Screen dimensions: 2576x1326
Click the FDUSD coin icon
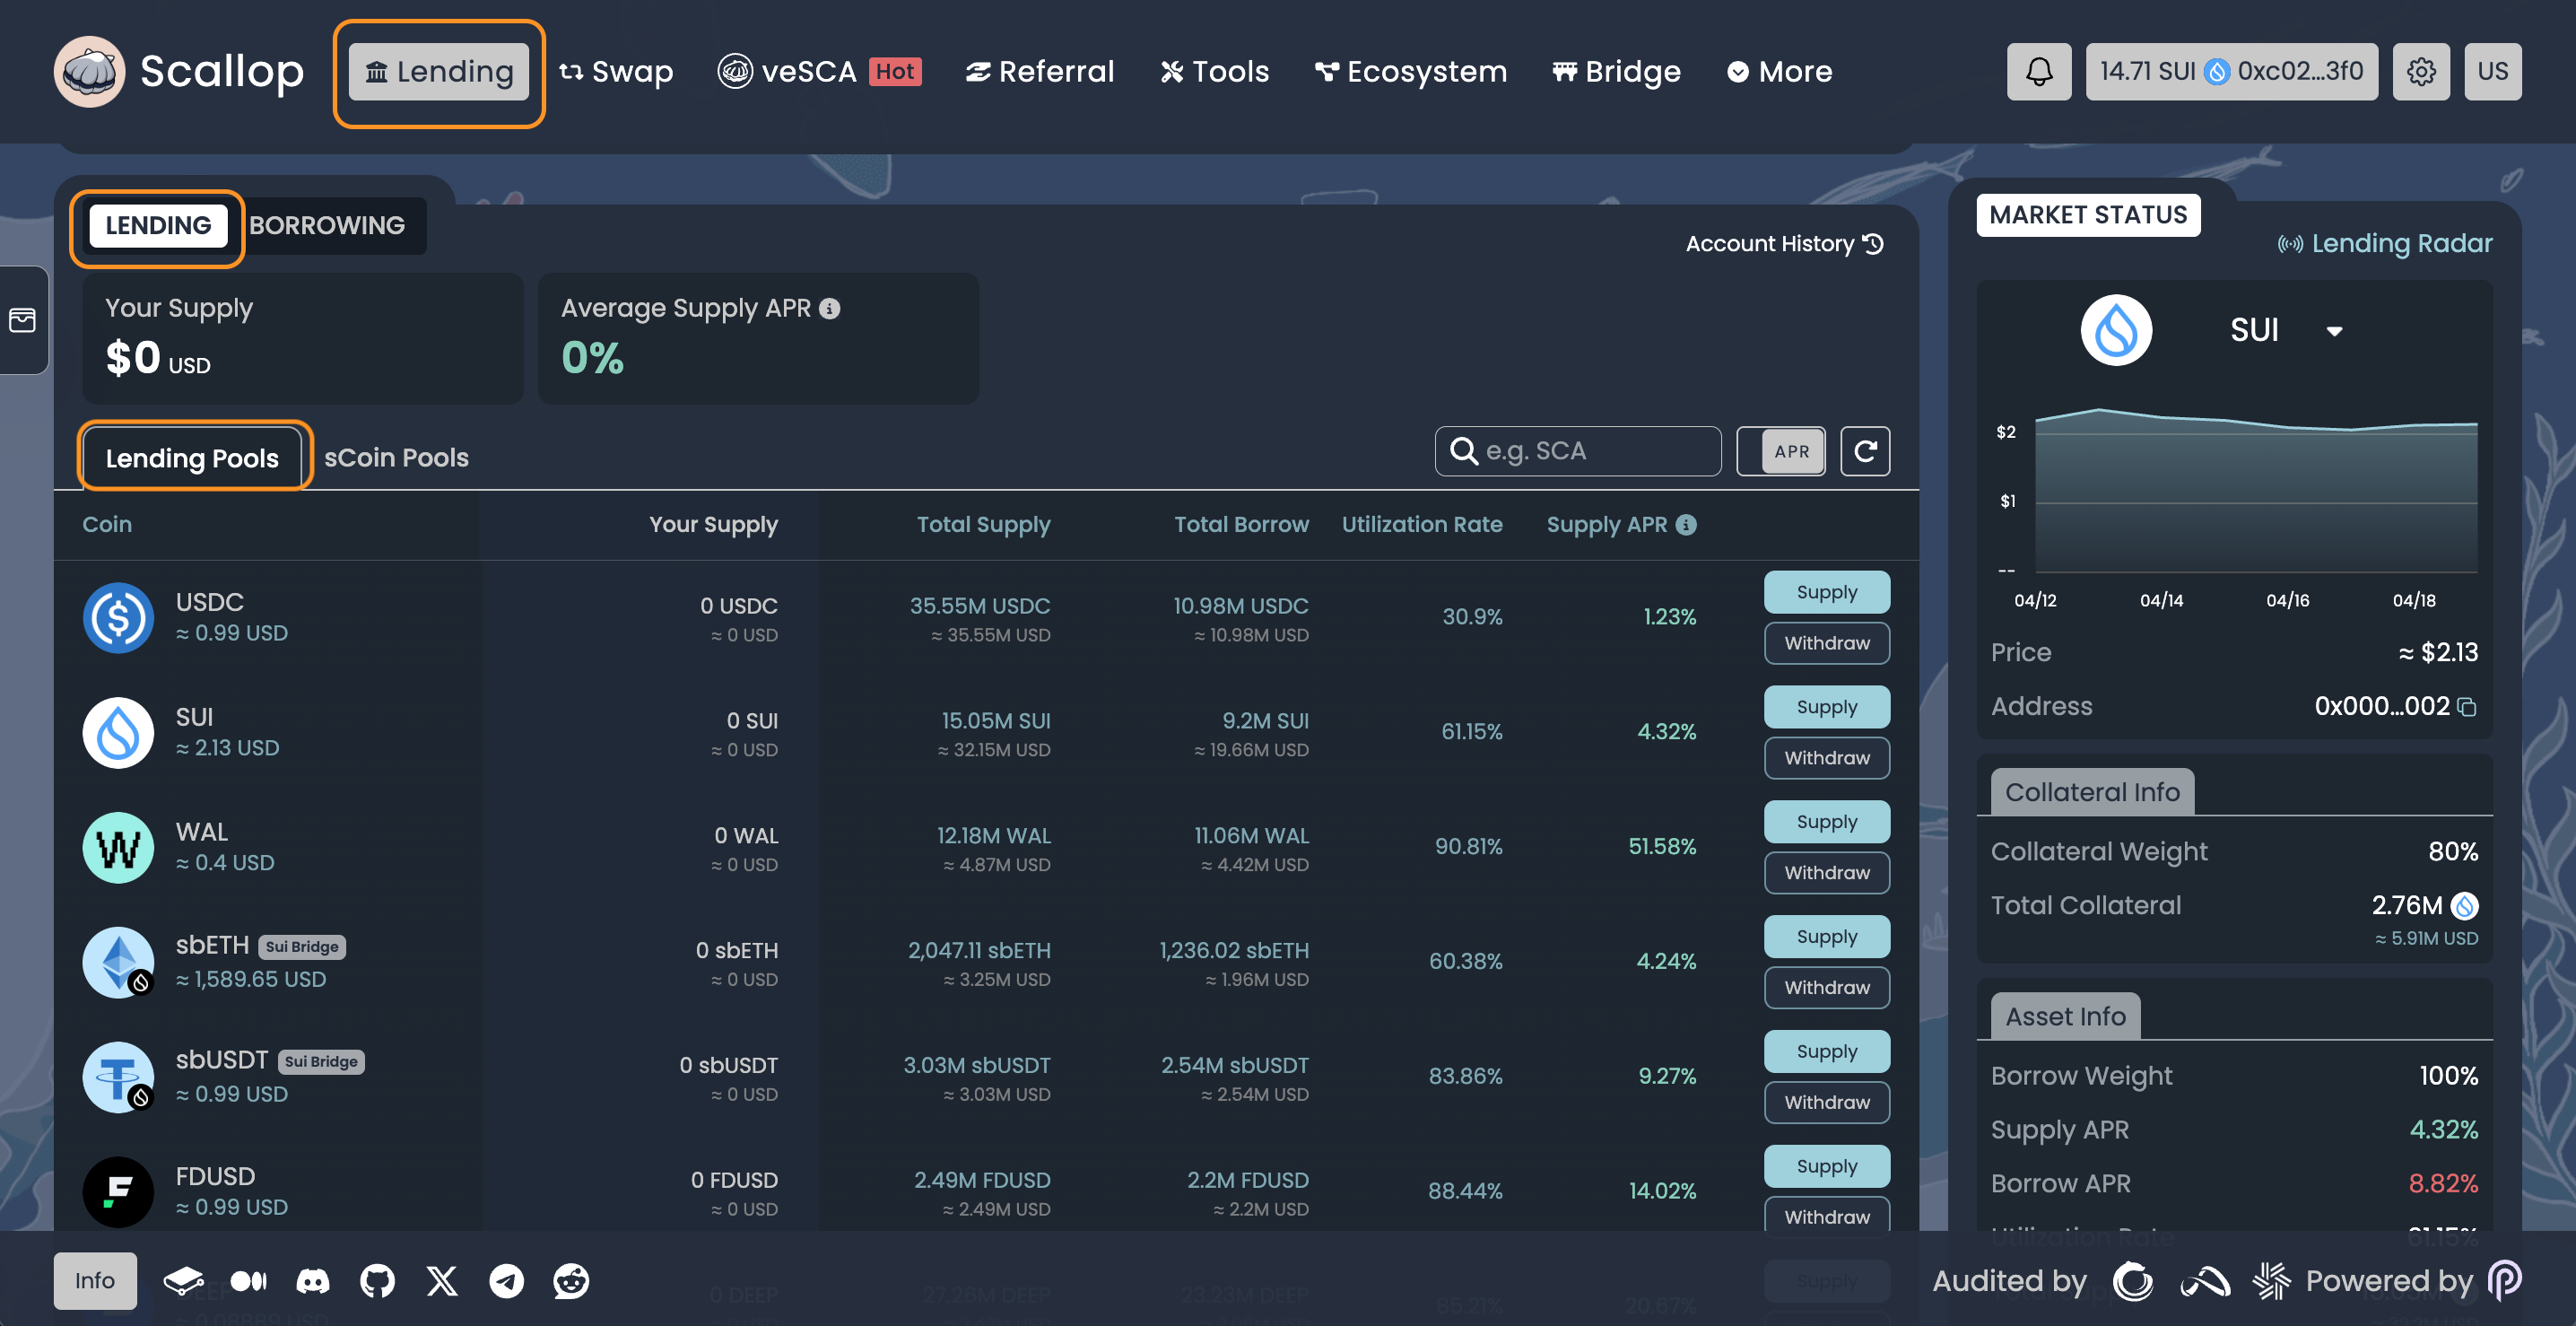pyautogui.click(x=118, y=1192)
